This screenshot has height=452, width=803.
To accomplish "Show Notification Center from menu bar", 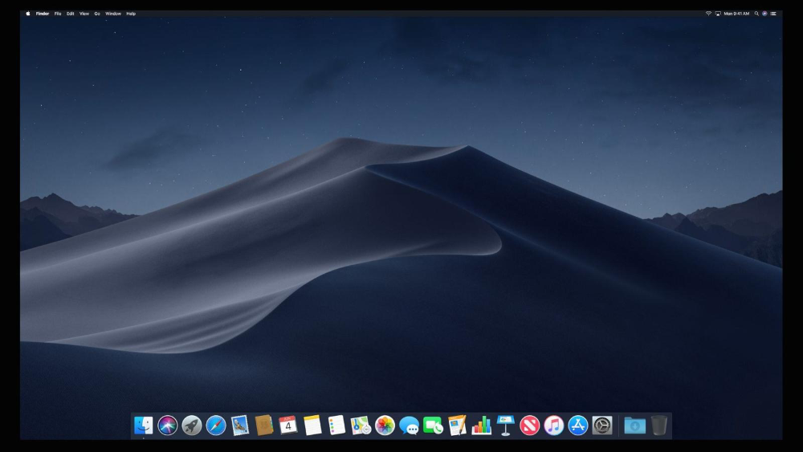I will (x=774, y=14).
